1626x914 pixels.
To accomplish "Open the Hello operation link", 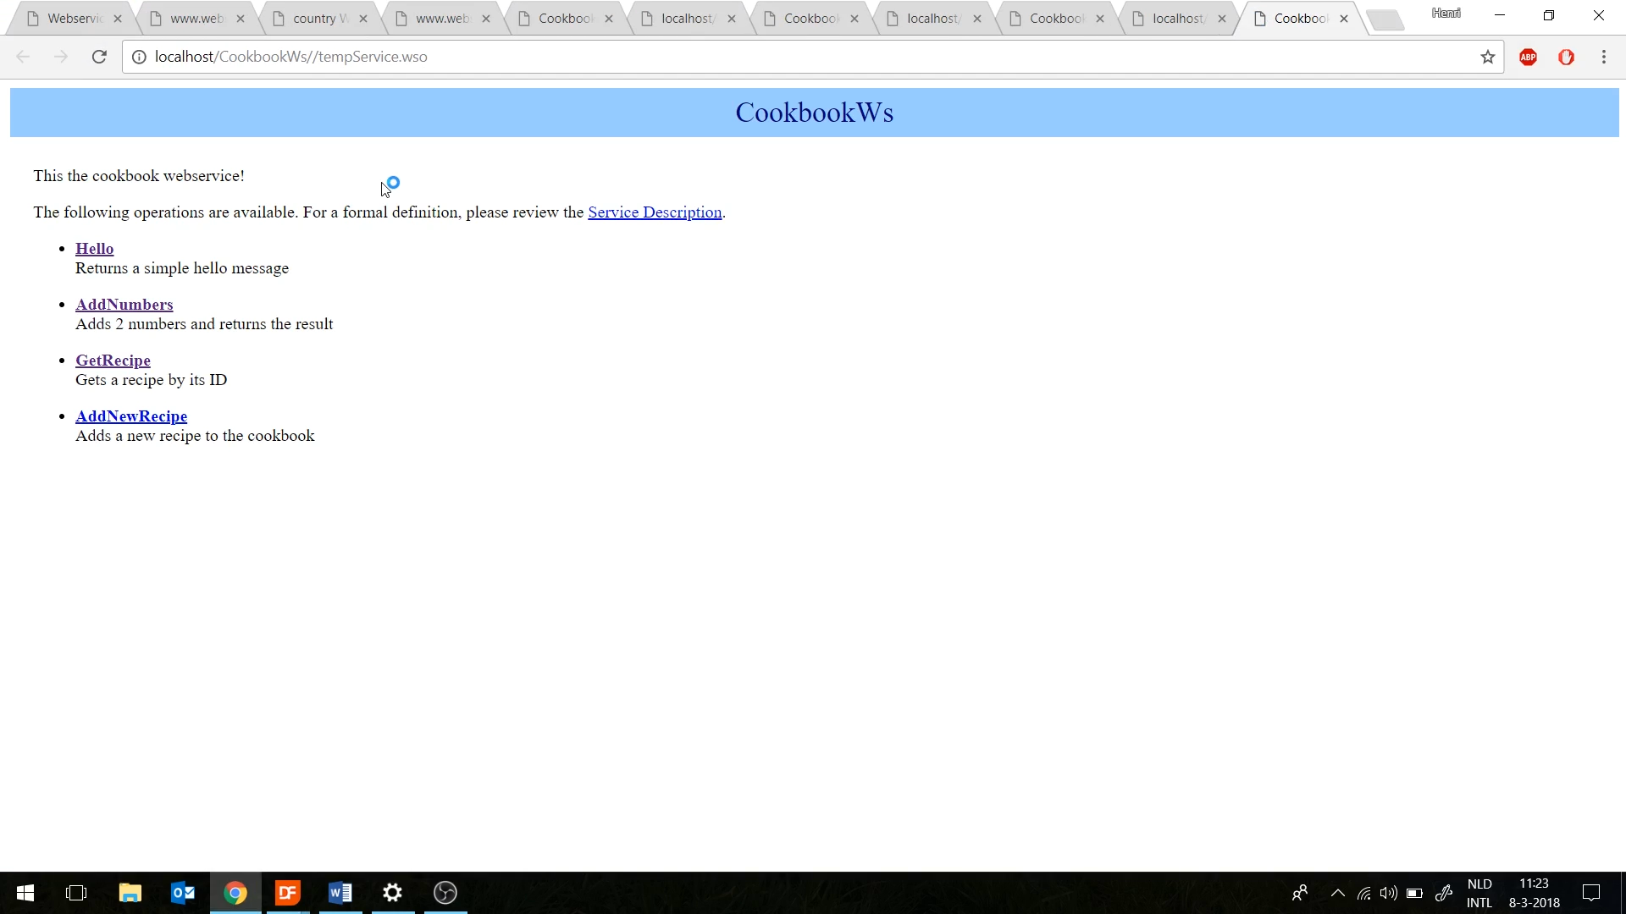I will [x=94, y=249].
